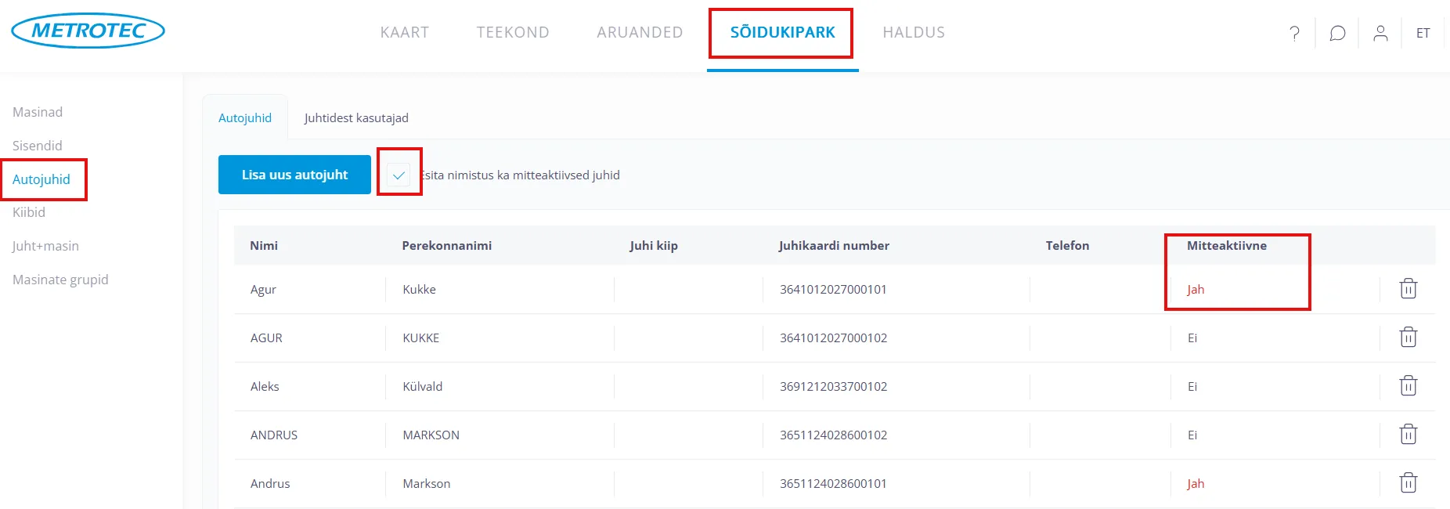The height and width of the screenshot is (509, 1450).
Task: Select Kiibid in the left sidebar
Action: tap(29, 212)
